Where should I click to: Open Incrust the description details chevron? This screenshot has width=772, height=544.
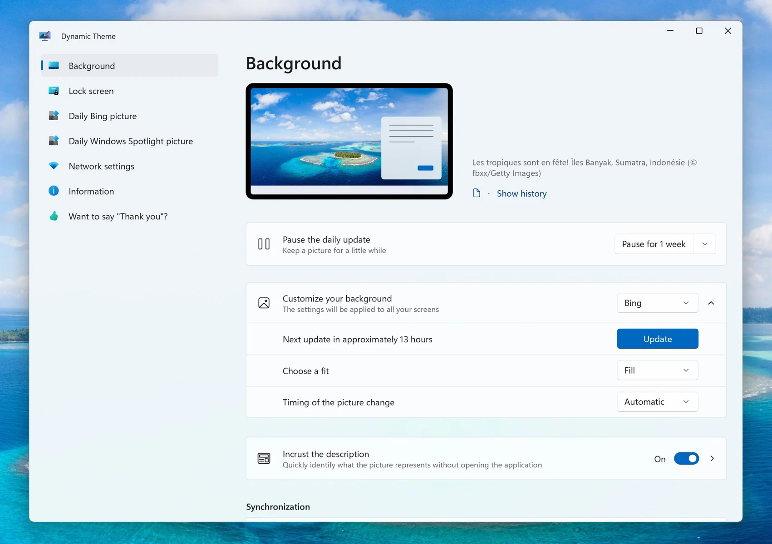click(x=712, y=459)
